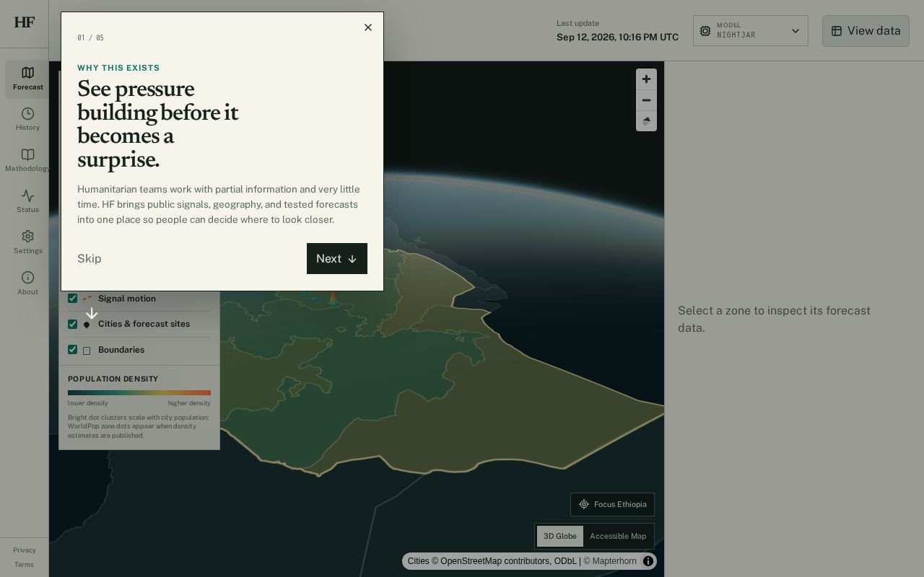The image size is (924, 577).
Task: Open the Settings gear section
Action: click(x=27, y=243)
